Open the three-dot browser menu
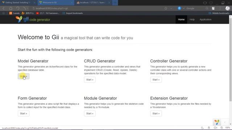232x130 pixels. (220, 8)
